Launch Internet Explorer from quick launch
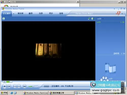Image resolution: width=127 pixels, height=95 pixels. point(12,93)
